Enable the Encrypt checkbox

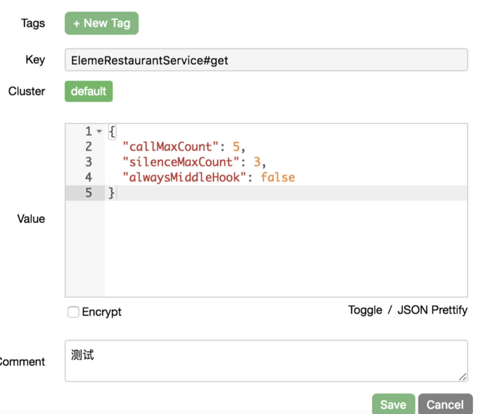pos(73,312)
